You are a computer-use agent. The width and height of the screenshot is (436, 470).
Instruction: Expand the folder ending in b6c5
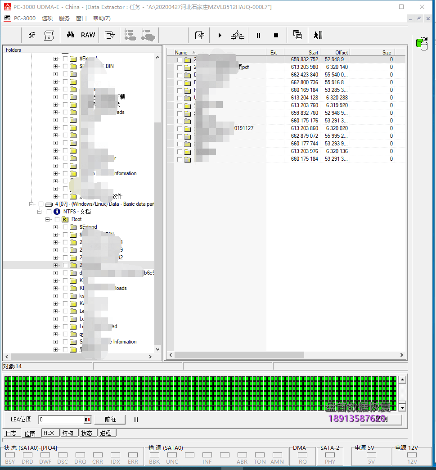[x=55, y=273]
